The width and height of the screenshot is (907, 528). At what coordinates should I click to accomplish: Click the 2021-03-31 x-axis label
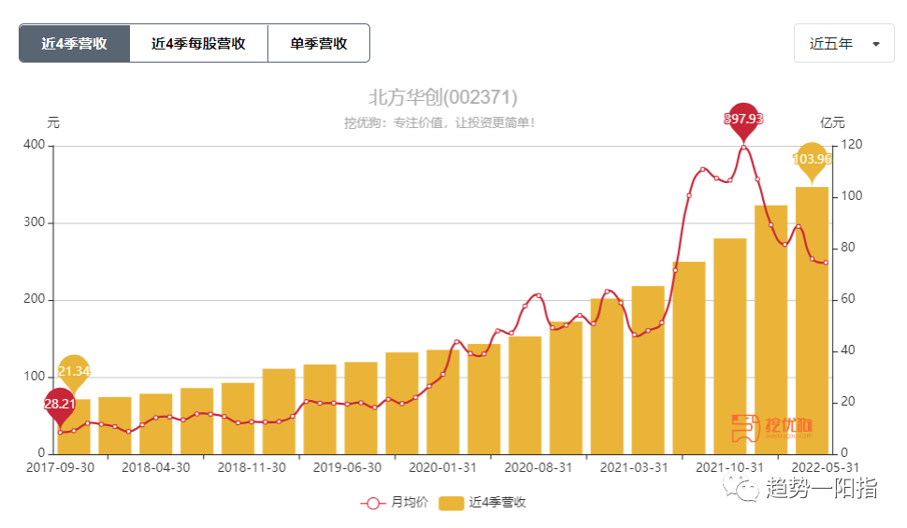[634, 467]
